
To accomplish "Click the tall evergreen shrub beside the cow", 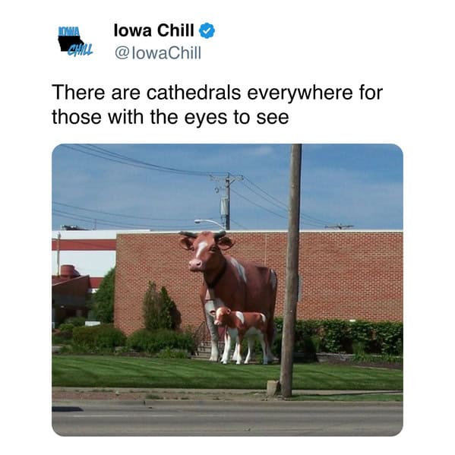I will click(x=160, y=307).
